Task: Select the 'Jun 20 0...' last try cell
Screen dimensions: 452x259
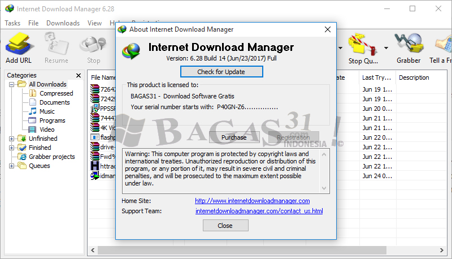Action: tap(377, 109)
